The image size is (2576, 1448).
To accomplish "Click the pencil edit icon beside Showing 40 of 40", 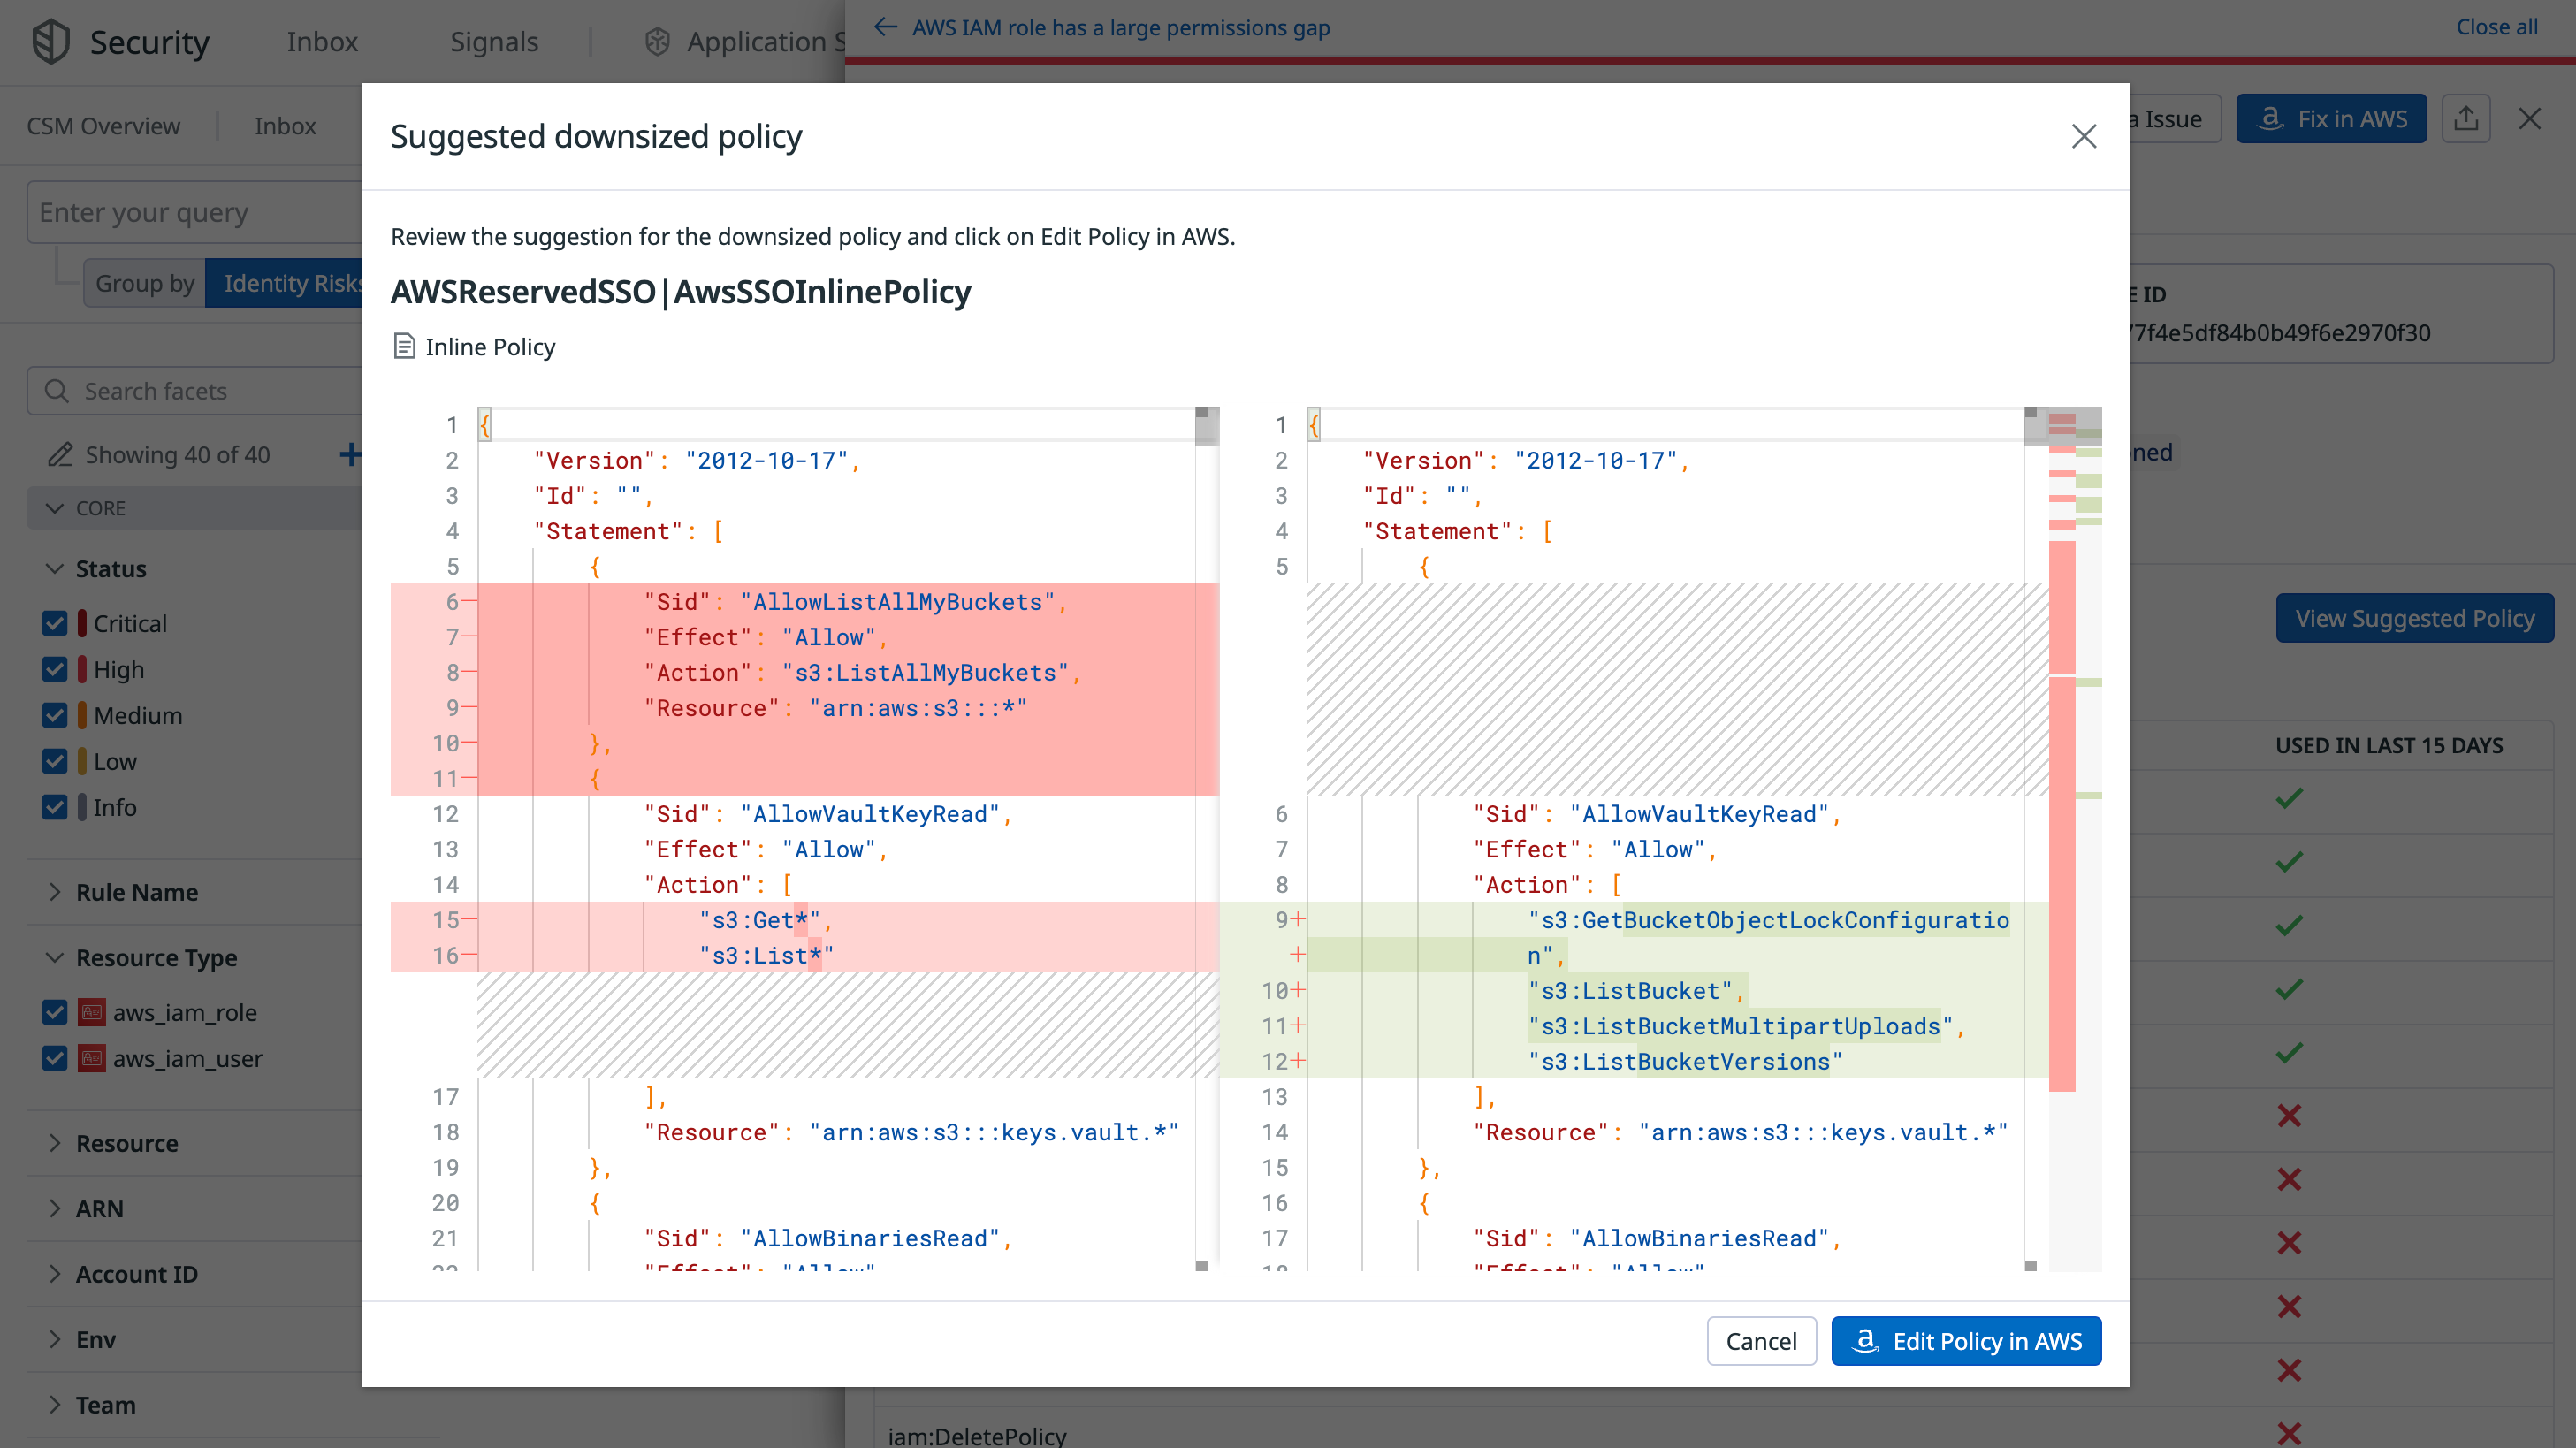I will pyautogui.click(x=60, y=455).
